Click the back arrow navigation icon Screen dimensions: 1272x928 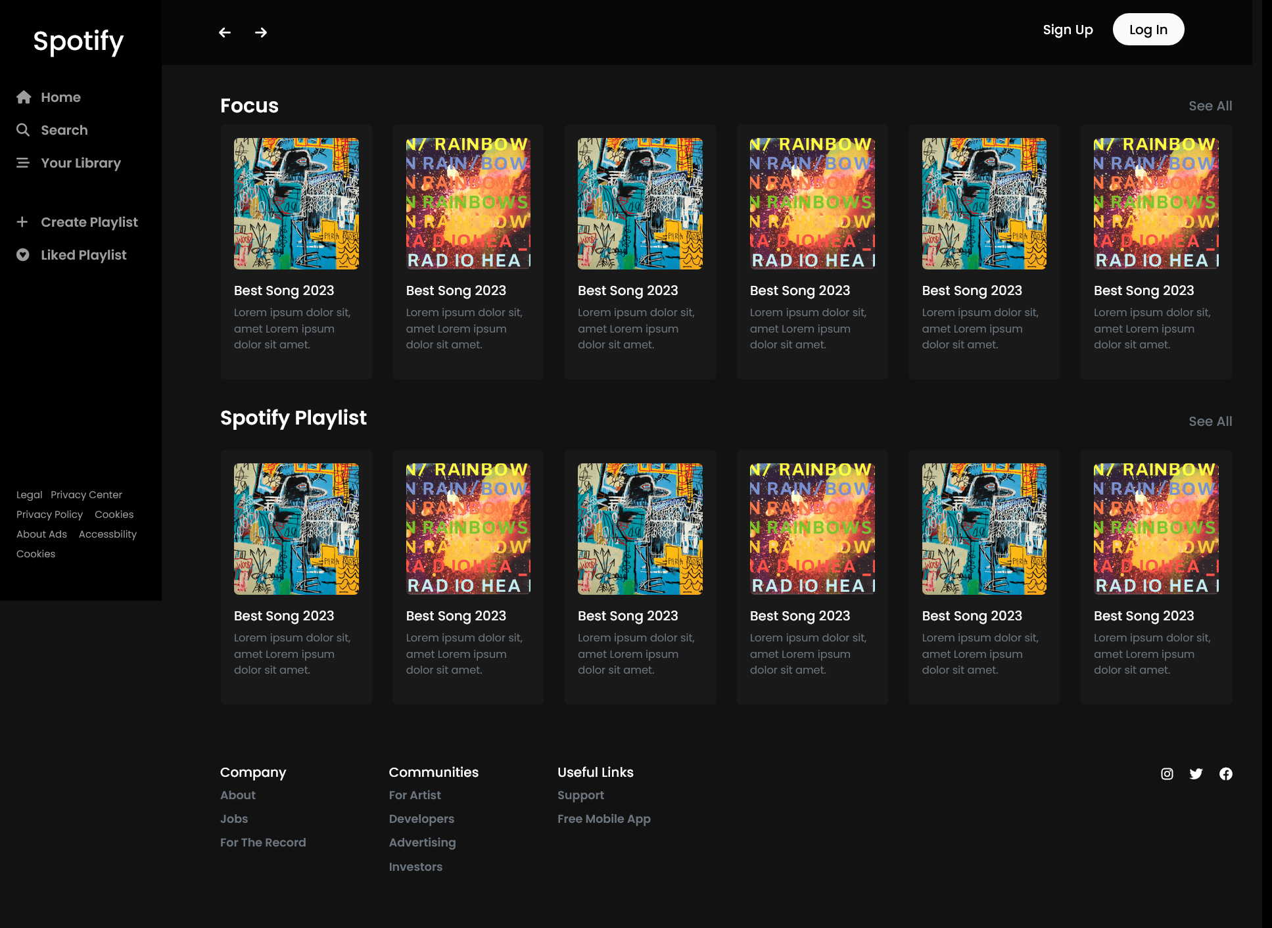tap(225, 32)
